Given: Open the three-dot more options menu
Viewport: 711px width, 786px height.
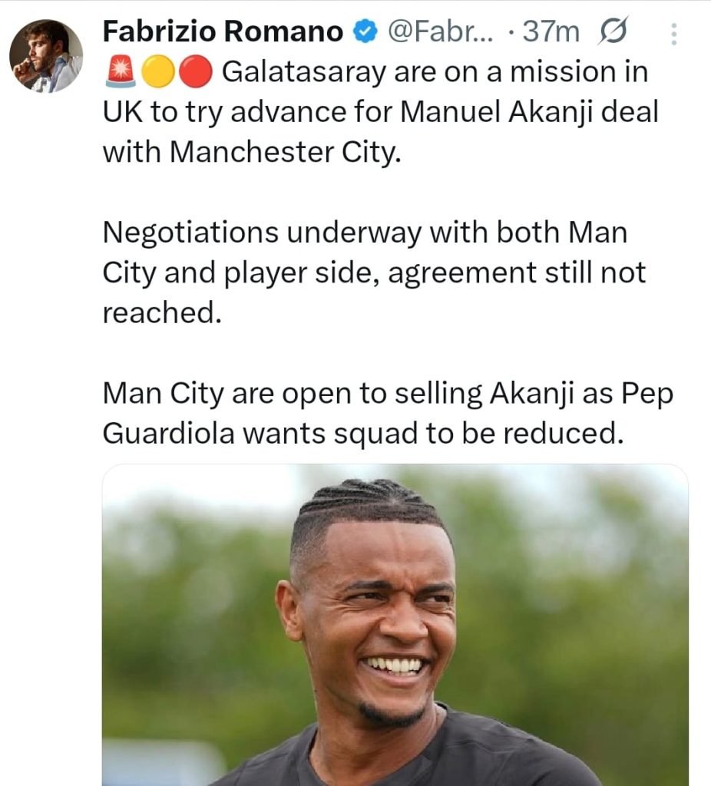Looking at the screenshot, I should pos(674,34).
